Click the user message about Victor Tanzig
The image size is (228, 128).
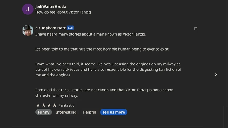(x=63, y=12)
